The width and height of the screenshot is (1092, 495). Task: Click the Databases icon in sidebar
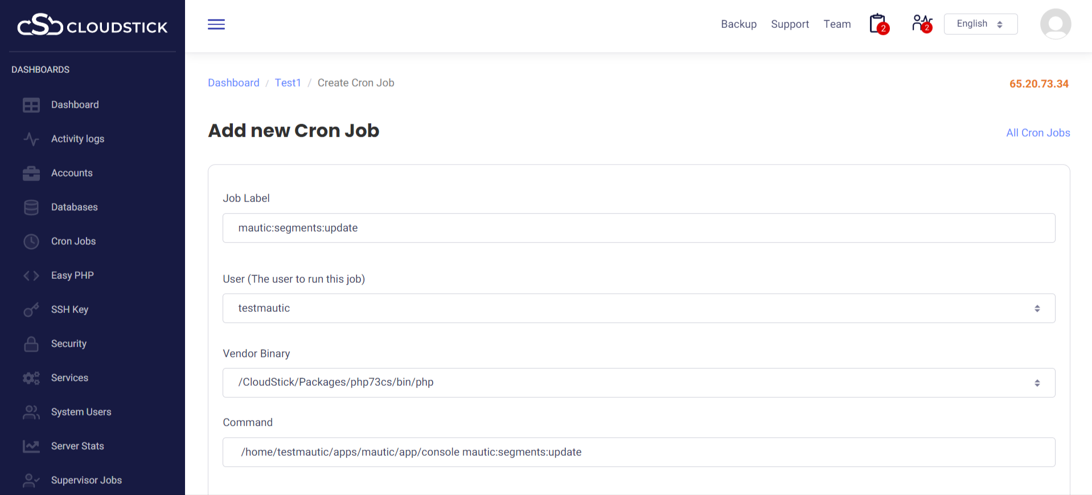(31, 207)
